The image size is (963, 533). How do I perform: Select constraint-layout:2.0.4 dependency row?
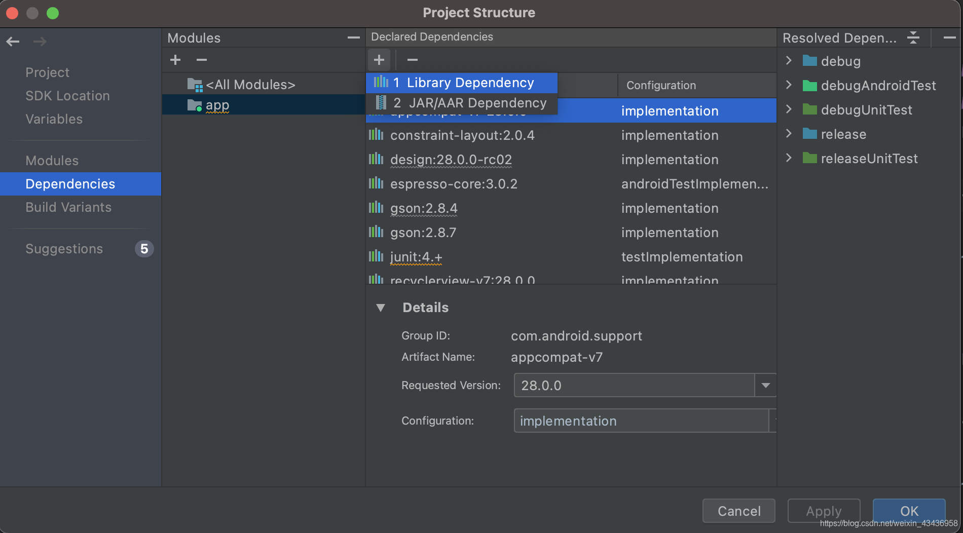click(x=571, y=135)
